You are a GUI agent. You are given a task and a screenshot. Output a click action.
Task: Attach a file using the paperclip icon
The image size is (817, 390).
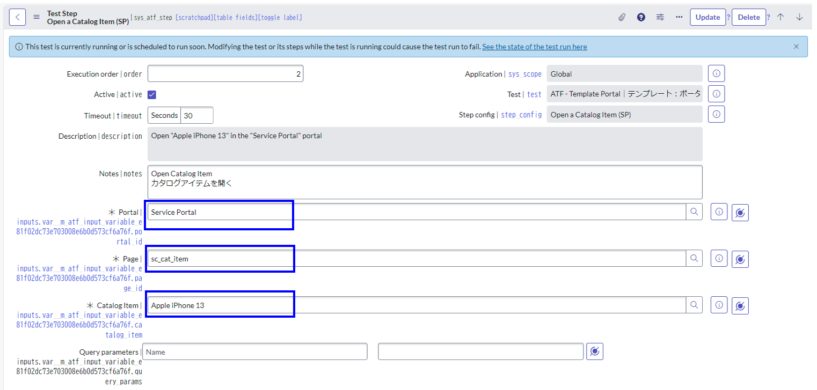coord(623,17)
